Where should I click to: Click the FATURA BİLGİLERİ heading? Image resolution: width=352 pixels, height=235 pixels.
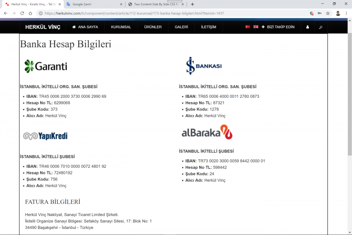52,202
